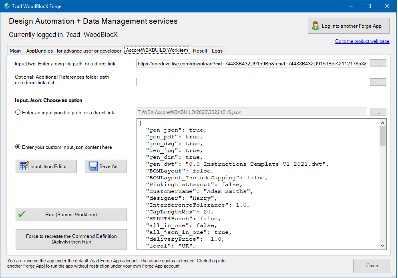
Task: Minimize the 7cad WoodBlocX Forge window
Action: click(x=351, y=6)
